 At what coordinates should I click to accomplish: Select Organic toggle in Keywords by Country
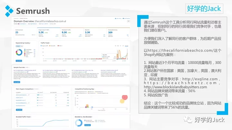click(18, 46)
